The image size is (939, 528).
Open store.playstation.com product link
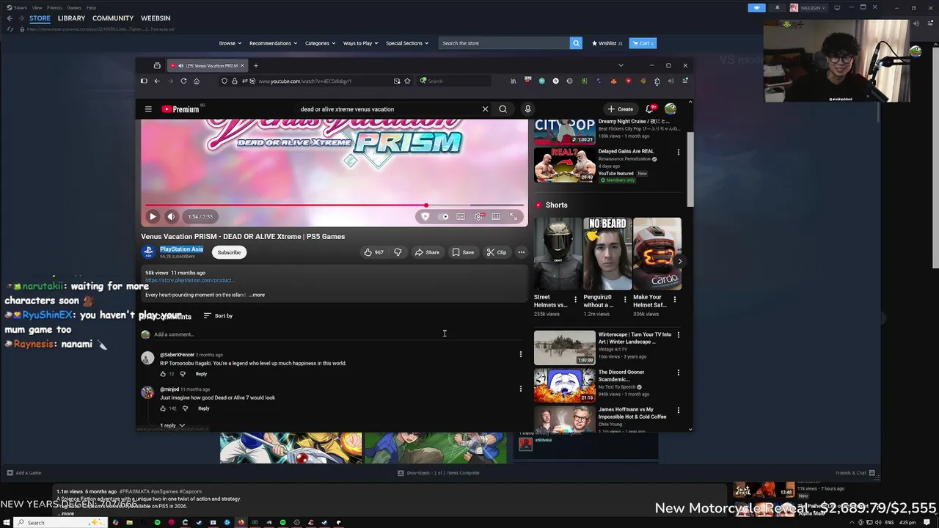189,280
